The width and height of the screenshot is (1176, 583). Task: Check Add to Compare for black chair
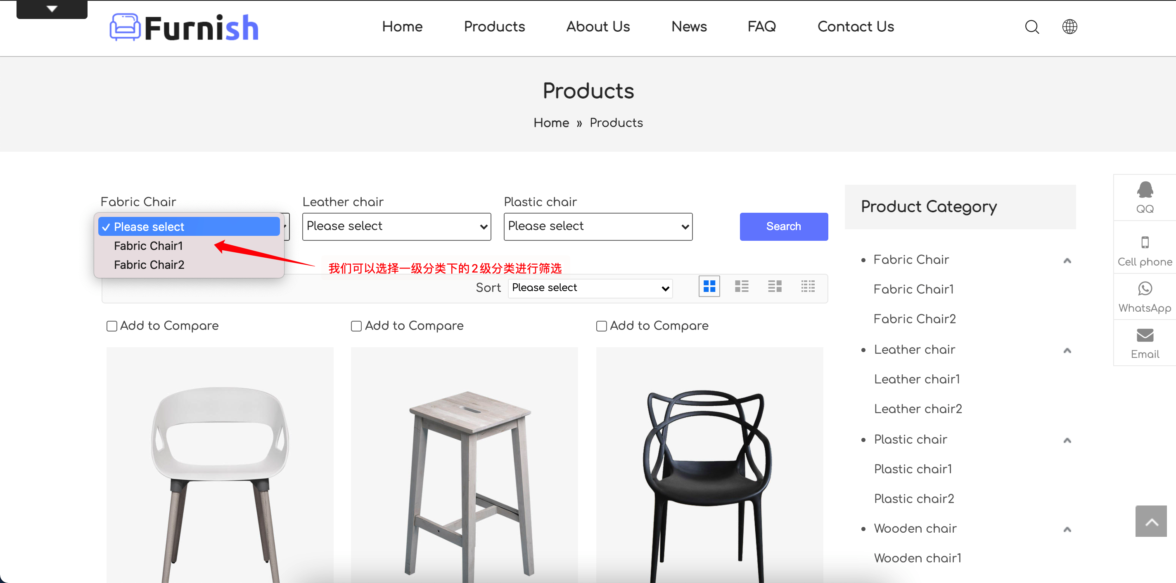click(601, 326)
